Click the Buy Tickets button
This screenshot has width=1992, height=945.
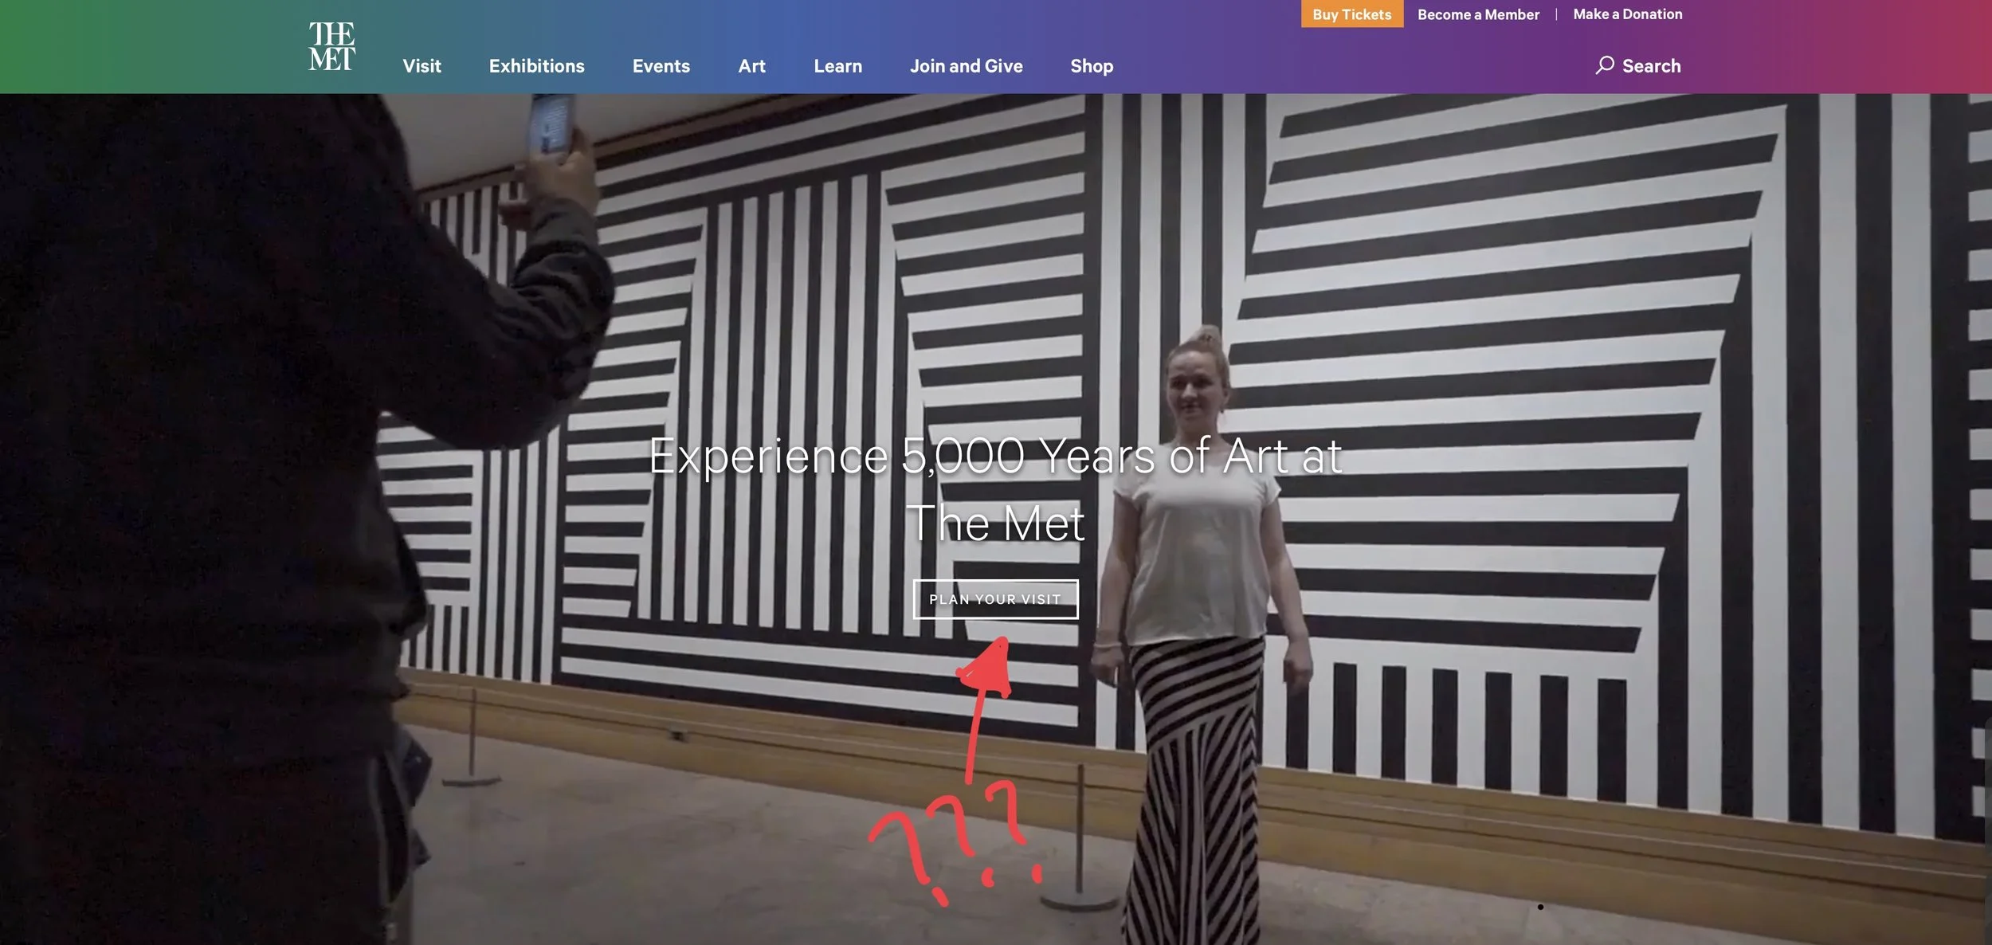tap(1352, 14)
